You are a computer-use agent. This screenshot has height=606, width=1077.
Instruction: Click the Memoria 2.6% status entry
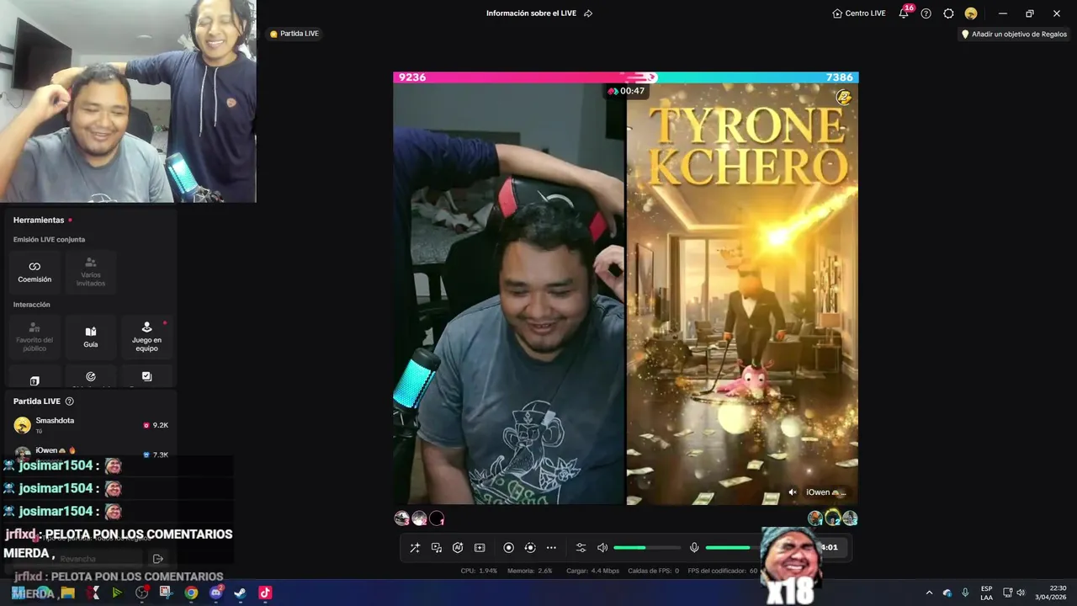point(530,571)
